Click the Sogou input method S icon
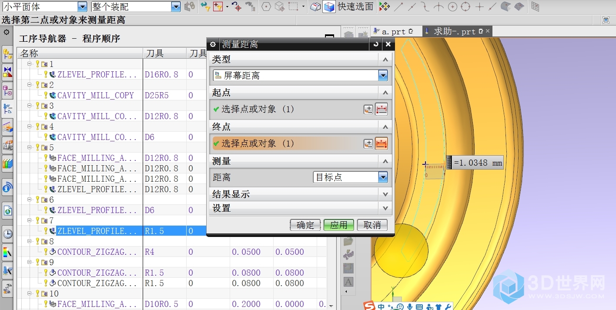Image resolution: width=616 pixels, height=310 pixels. (x=369, y=306)
